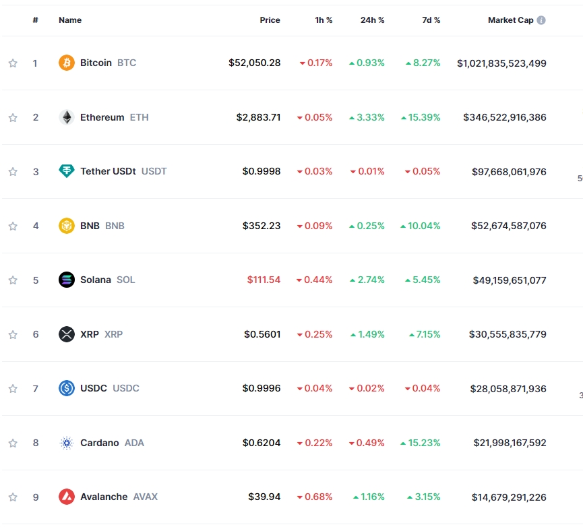This screenshot has height=531, width=583.
Task: Click the Solana logo icon
Action: point(67,280)
